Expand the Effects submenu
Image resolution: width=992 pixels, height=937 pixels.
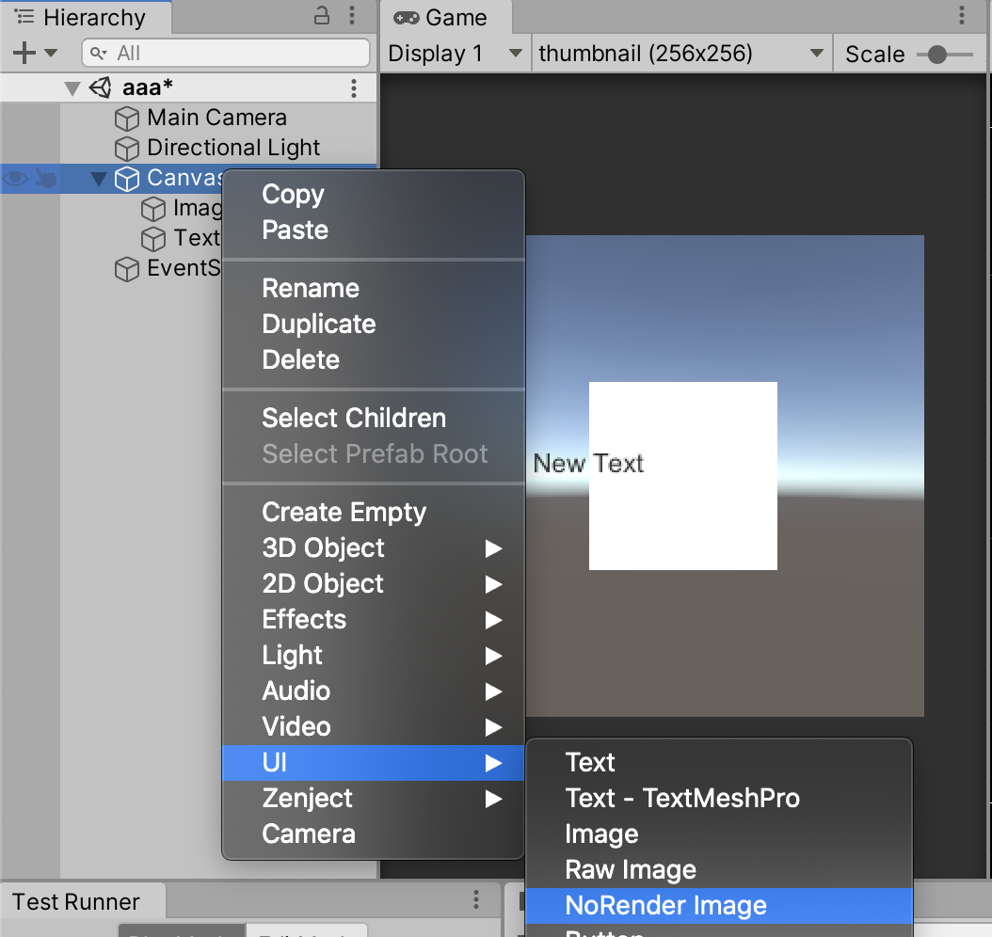pos(374,620)
